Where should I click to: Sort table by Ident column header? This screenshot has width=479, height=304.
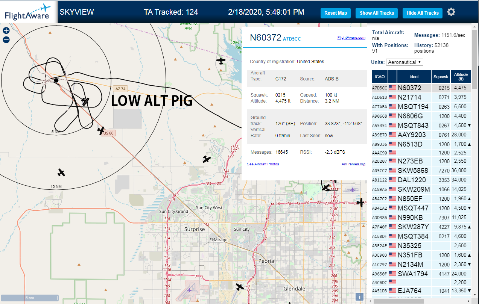point(414,77)
